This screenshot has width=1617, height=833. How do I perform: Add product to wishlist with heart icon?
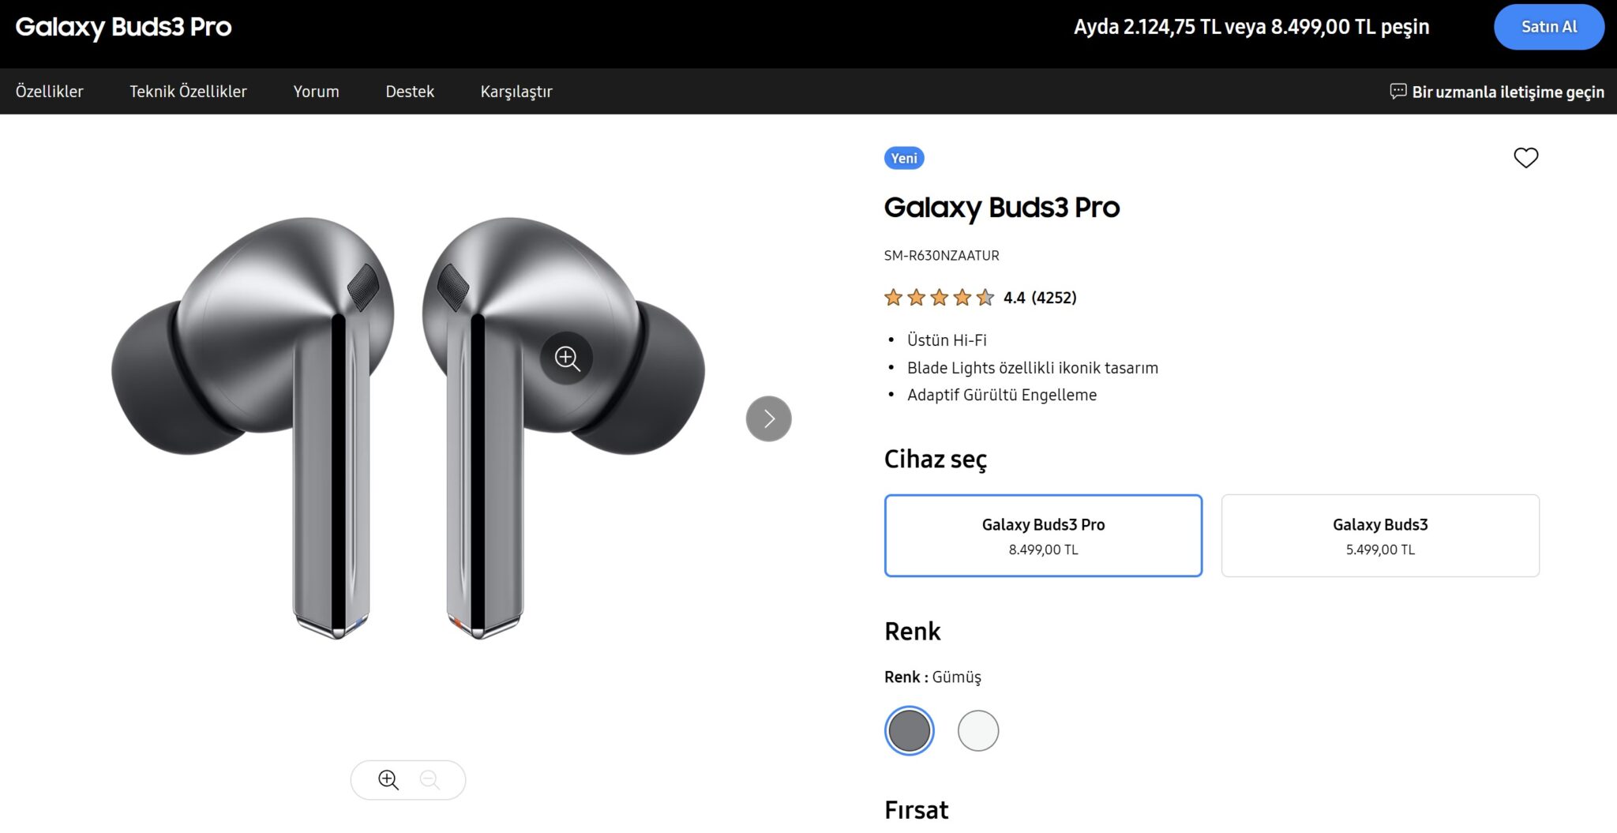(1525, 158)
